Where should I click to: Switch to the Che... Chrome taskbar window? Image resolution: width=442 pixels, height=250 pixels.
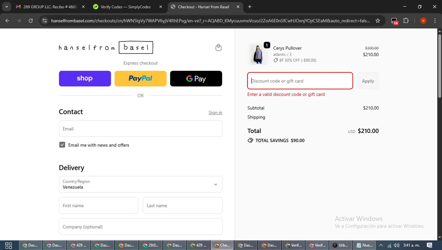pyautogui.click(x=222, y=245)
